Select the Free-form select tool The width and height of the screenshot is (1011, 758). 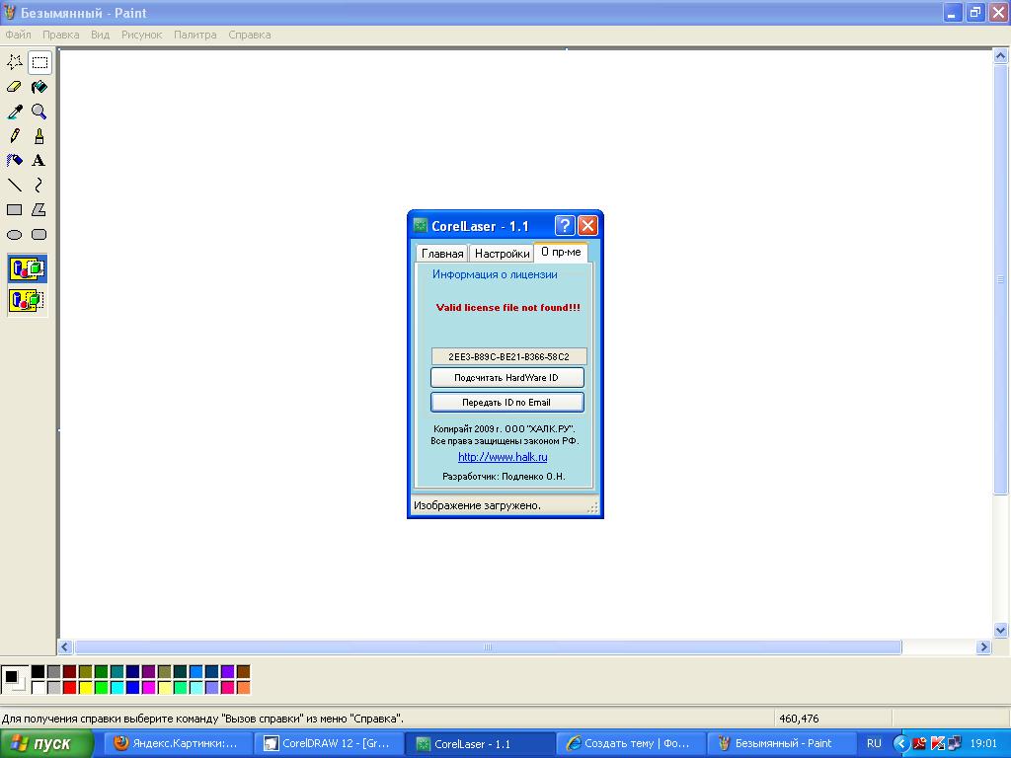click(15, 62)
